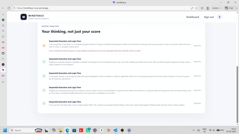239x134 pixels.
Task: Open Microsoft Store from taskbar
Action: (x=74, y=130)
